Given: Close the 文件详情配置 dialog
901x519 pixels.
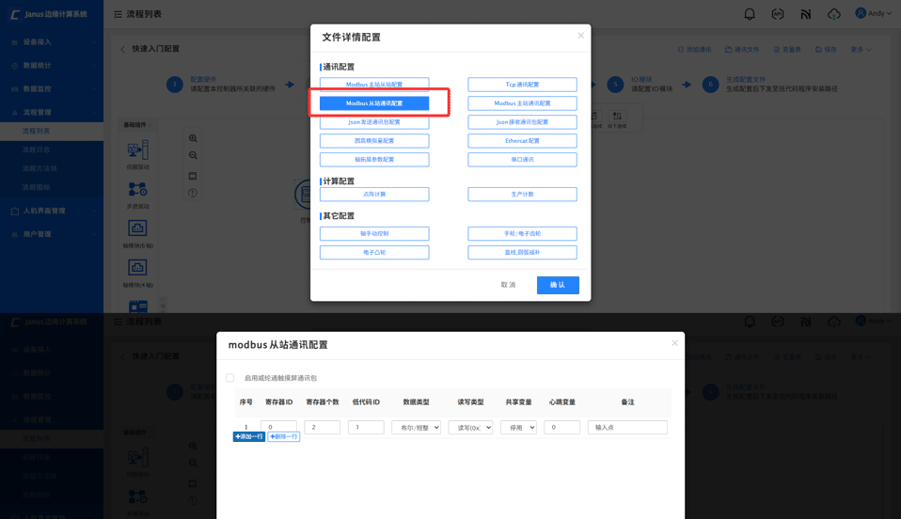Looking at the screenshot, I should (x=580, y=36).
